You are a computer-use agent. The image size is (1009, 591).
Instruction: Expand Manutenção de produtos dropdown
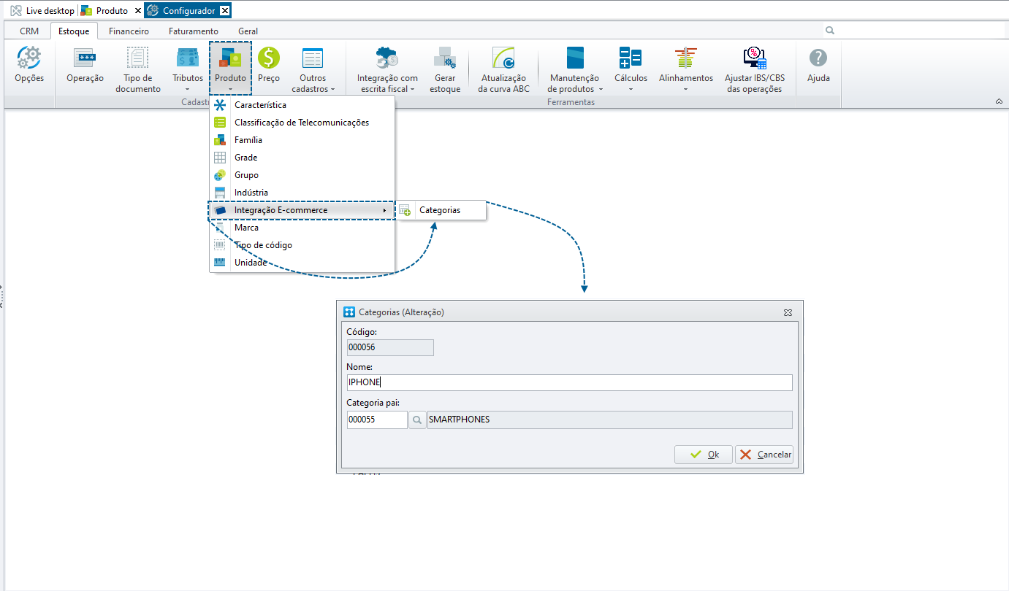pos(575,89)
